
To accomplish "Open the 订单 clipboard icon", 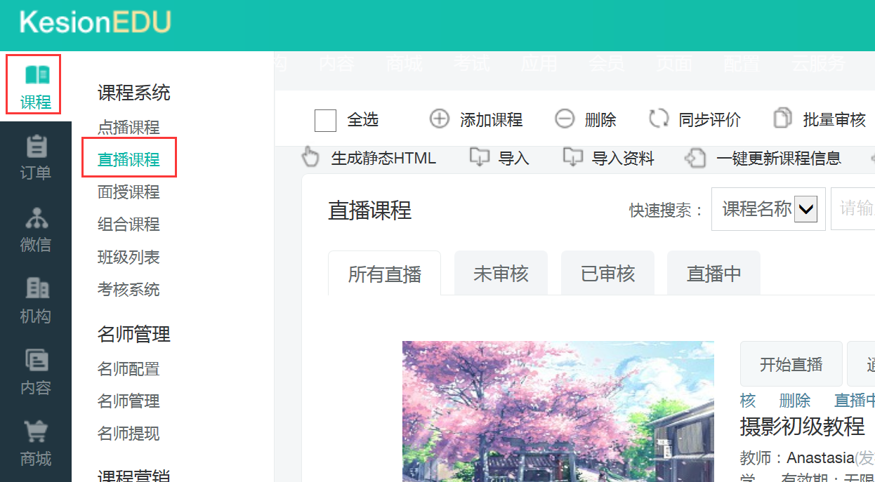I will click(36, 147).
